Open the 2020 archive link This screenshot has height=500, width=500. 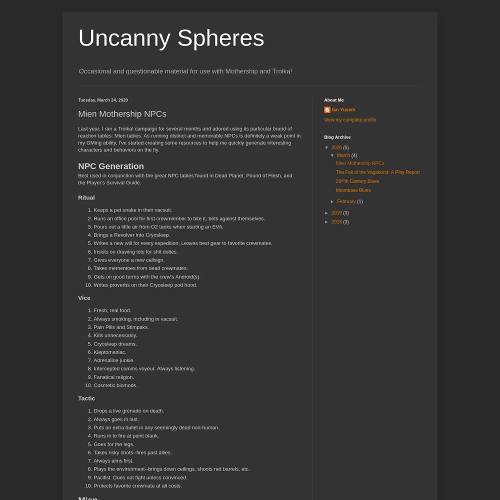[x=336, y=147]
